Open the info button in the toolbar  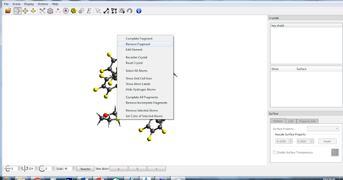coord(139,11)
